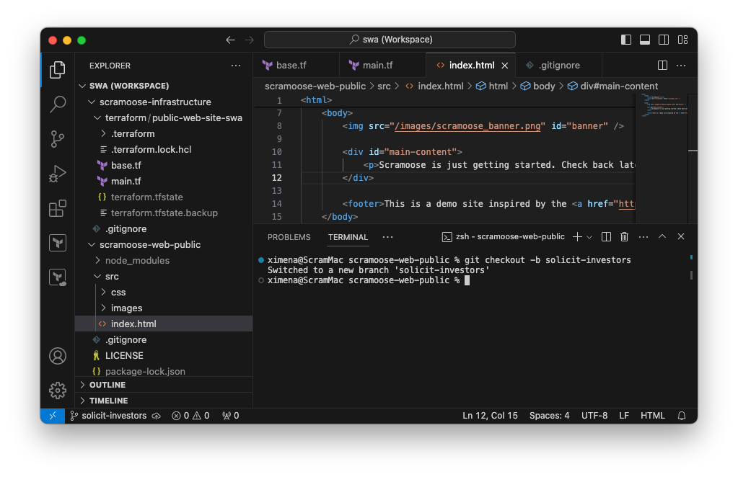Click the Accounts icon in activity bar
The image size is (738, 477).
58,356
